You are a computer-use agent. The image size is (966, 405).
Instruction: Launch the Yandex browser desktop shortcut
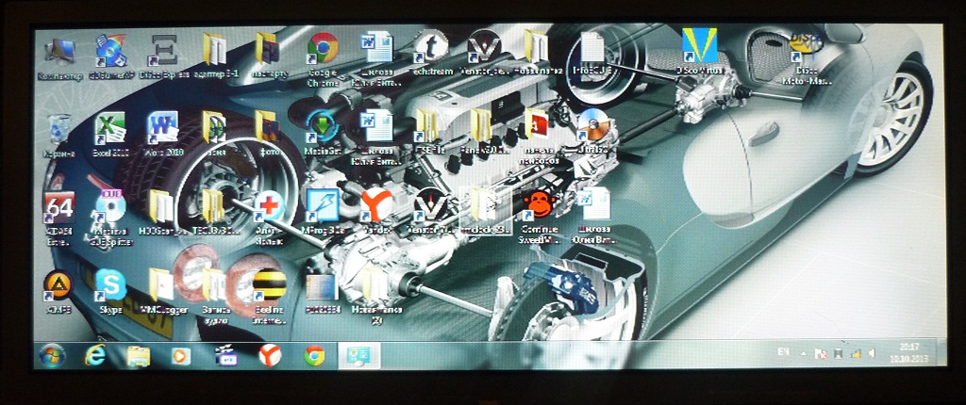375,205
